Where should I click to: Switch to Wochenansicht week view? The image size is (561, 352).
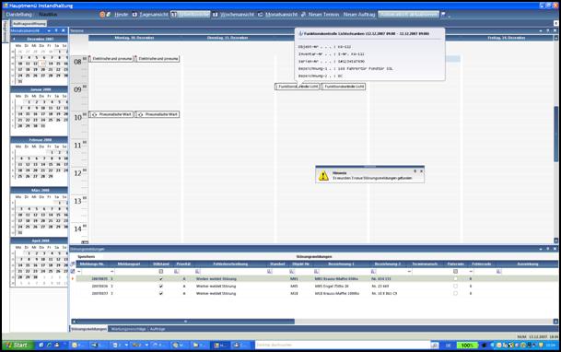(x=237, y=15)
